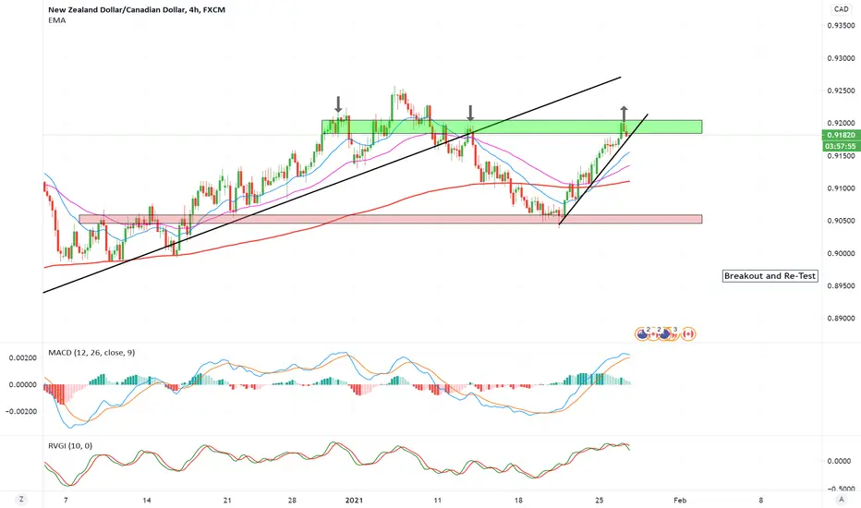Click the 0.90000 price axis label
Image resolution: width=861 pixels, height=508 pixels.
click(842, 253)
